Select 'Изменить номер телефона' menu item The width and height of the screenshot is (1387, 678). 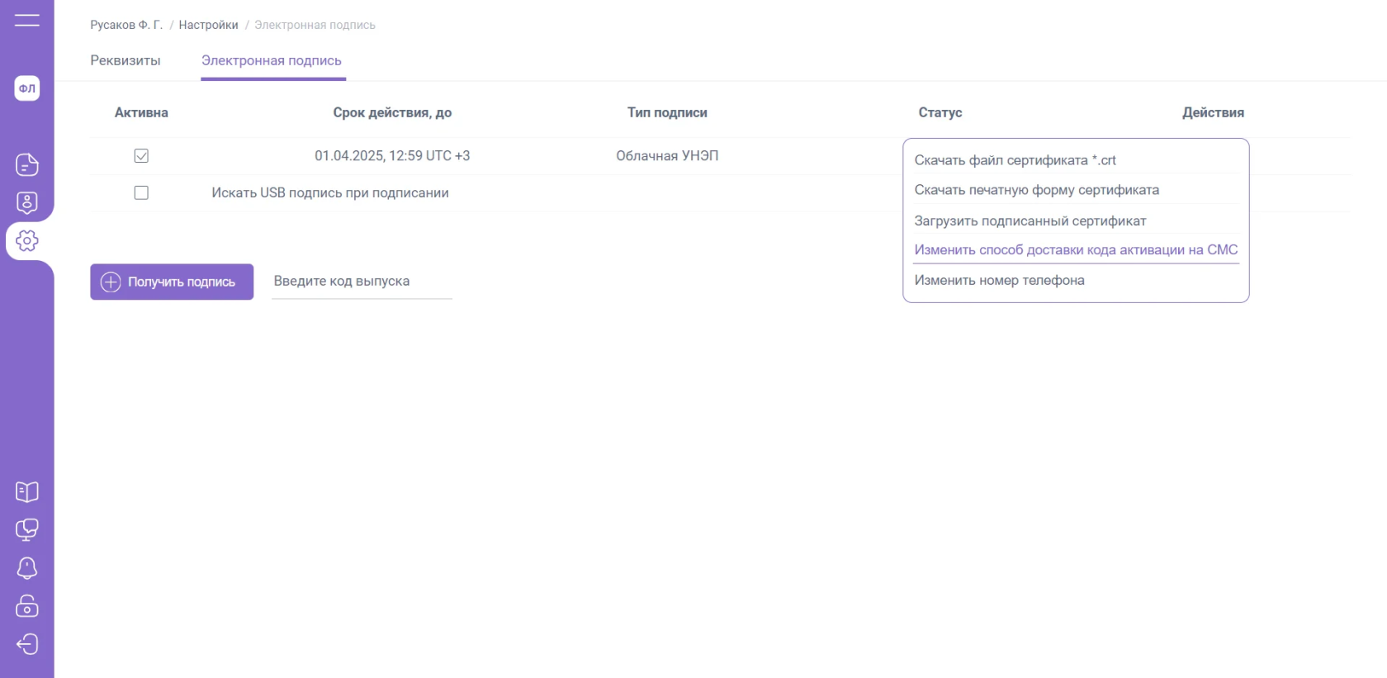click(x=999, y=280)
